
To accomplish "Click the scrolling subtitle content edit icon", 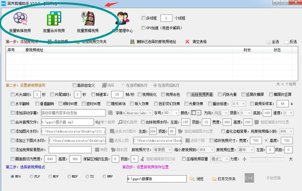I will (x=110, y=113).
